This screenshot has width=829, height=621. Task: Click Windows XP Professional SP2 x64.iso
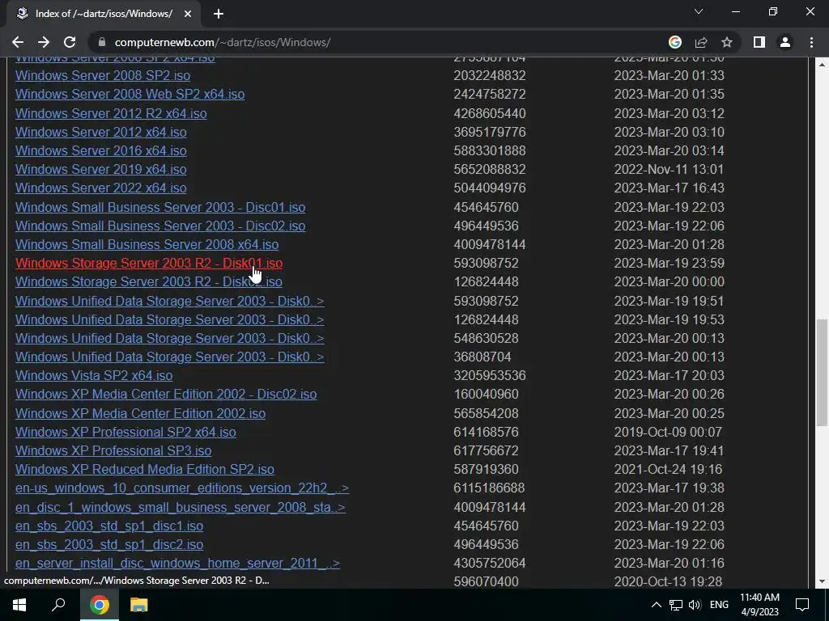pyautogui.click(x=125, y=432)
